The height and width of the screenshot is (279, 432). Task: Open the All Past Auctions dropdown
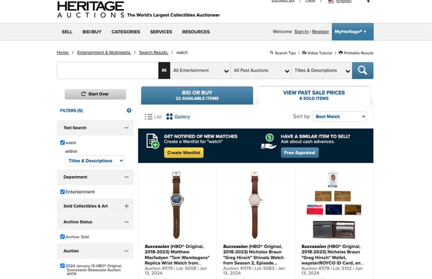tap(261, 71)
